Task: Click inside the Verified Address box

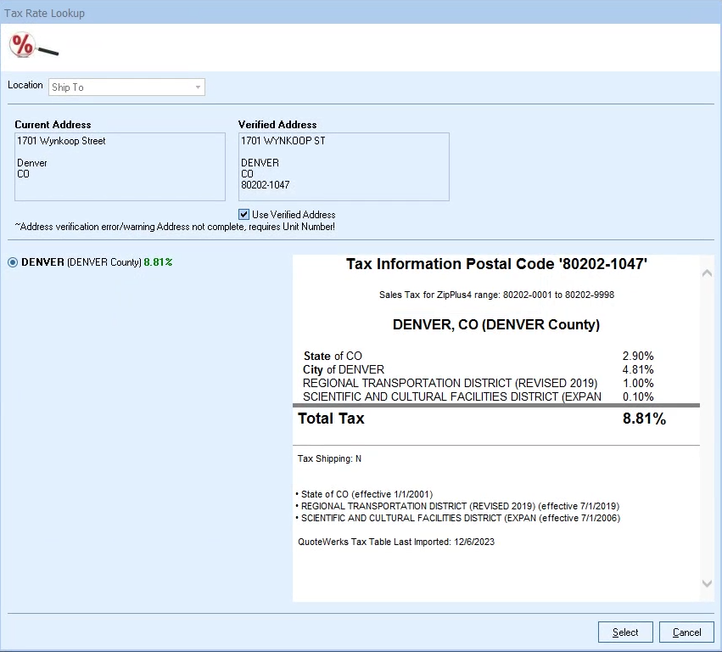Action: (343, 166)
